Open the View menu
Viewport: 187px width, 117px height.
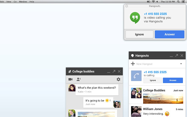click(x=8, y=1)
